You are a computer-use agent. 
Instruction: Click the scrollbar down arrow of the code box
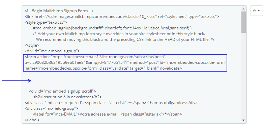click(x=243, y=120)
